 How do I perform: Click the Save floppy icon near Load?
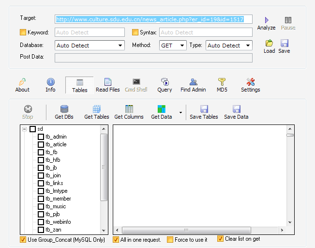285,43
